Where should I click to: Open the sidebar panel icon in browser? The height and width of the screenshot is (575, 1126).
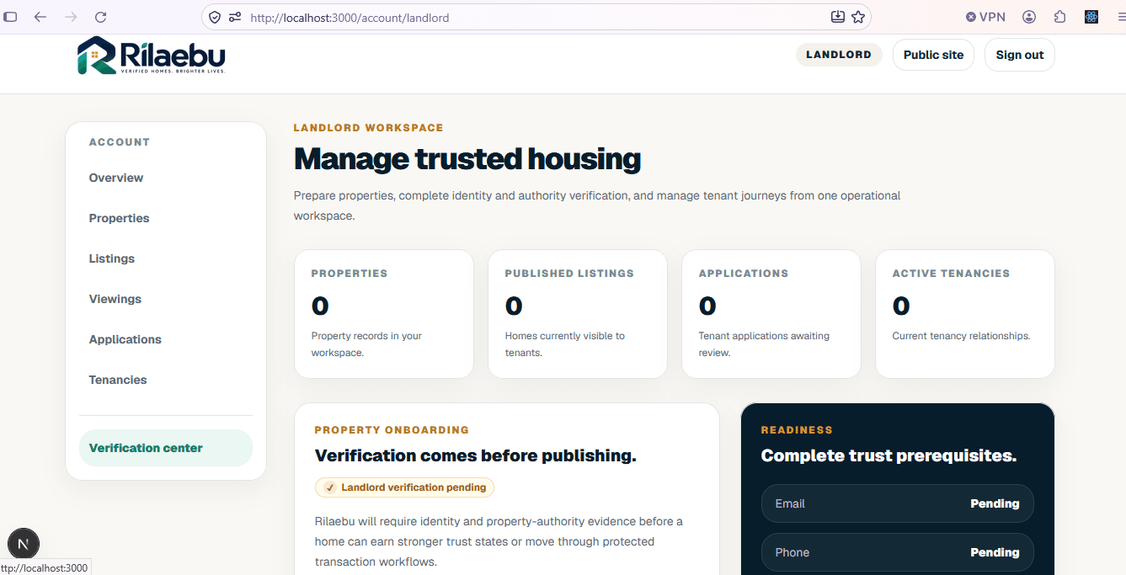click(x=10, y=17)
